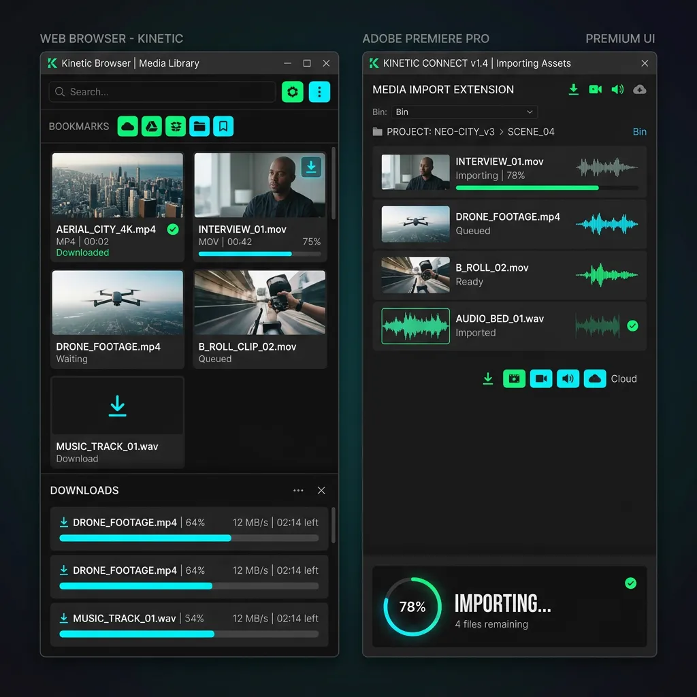This screenshot has width=697, height=697.
Task: Click the 78% circular progress ring
Action: (x=412, y=606)
